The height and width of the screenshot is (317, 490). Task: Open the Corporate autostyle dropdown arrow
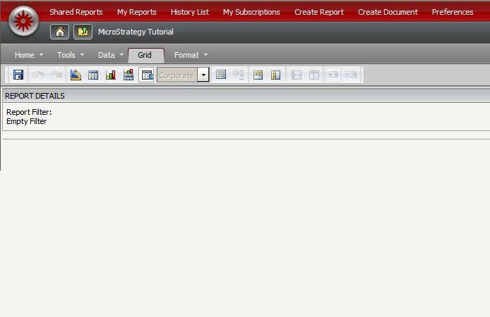tap(203, 75)
